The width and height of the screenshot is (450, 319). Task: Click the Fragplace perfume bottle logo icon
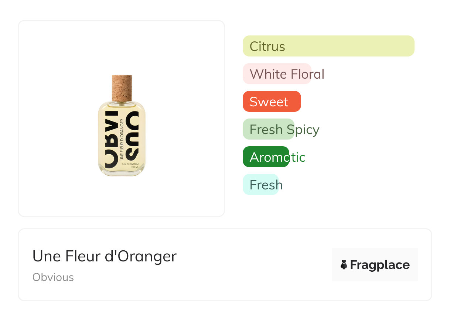(344, 265)
